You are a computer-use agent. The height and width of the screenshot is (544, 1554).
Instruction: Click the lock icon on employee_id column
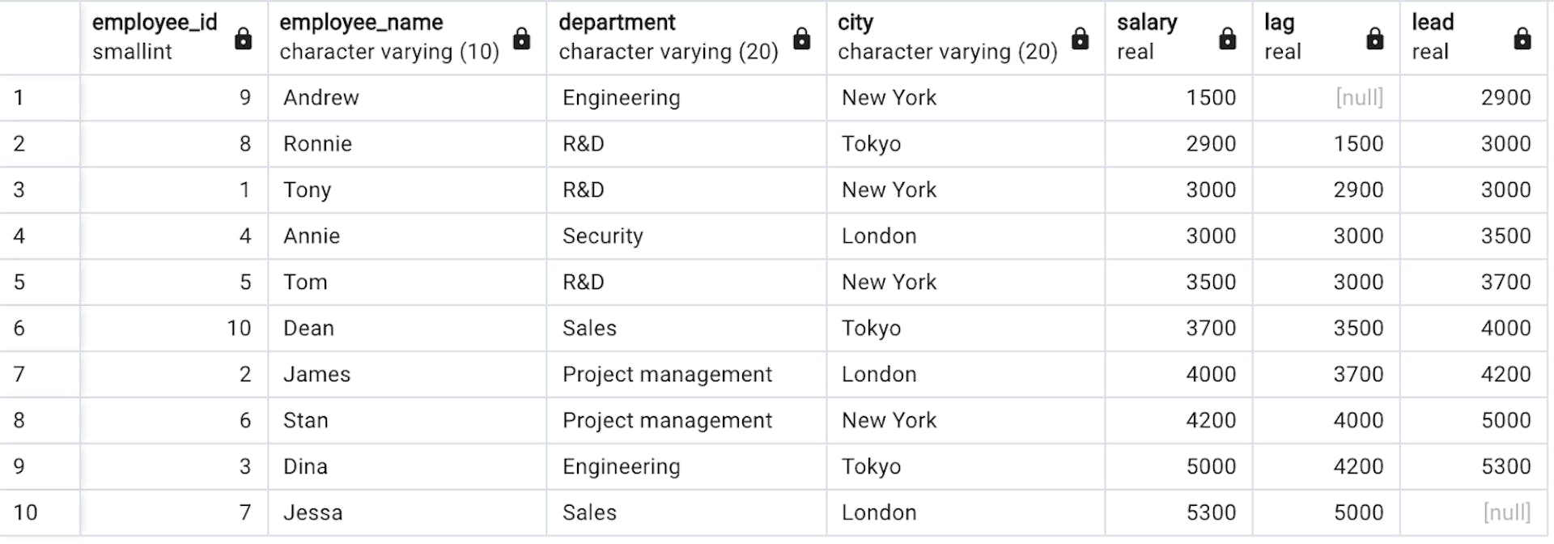click(x=243, y=38)
